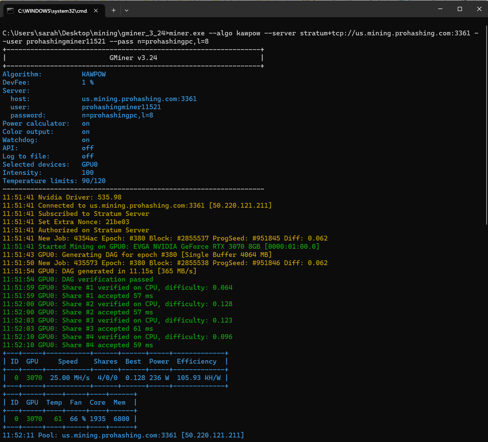The width and height of the screenshot is (488, 442).
Task: Click the vertical scrollbar thumb
Action: pyautogui.click(x=487, y=125)
